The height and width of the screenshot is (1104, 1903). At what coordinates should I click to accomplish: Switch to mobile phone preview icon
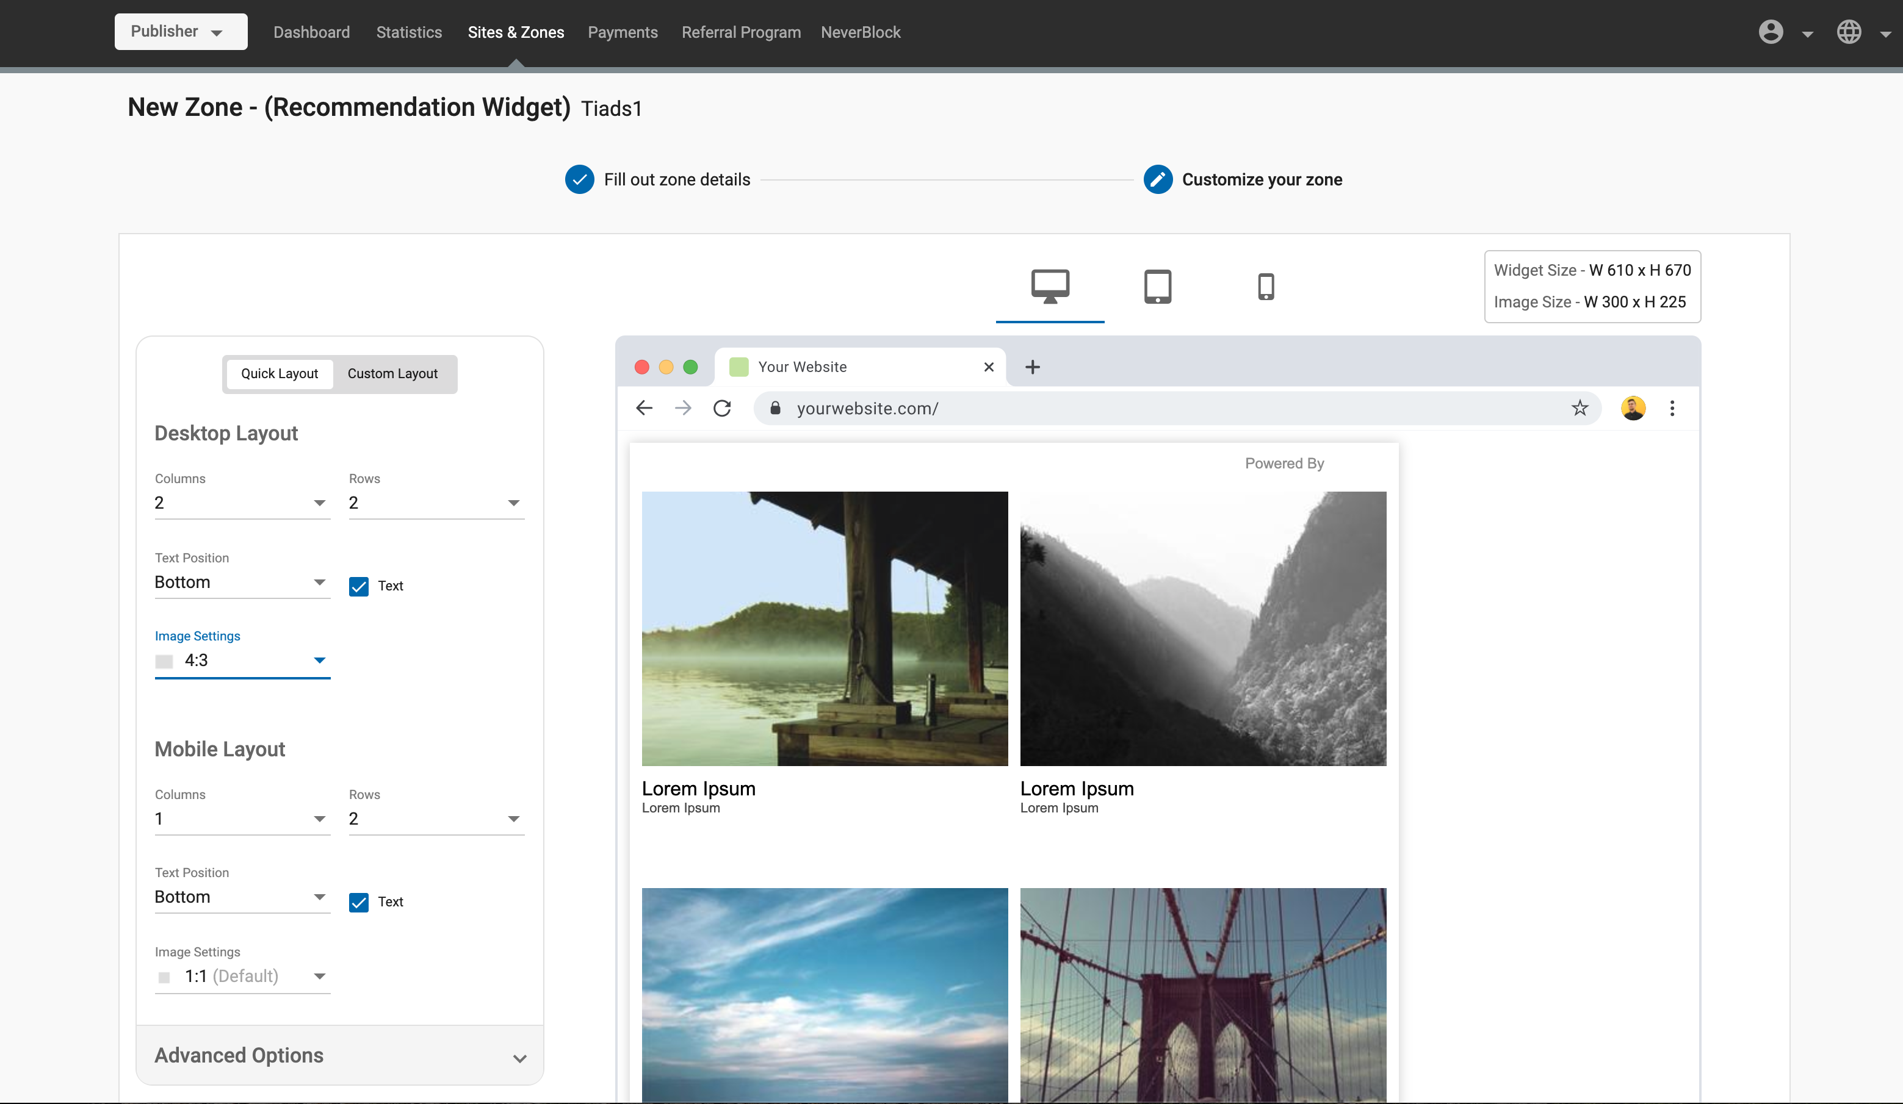[1266, 287]
